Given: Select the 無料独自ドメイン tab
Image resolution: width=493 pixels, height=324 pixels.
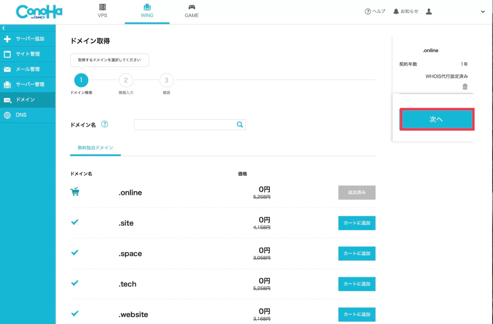Looking at the screenshot, I should (95, 148).
